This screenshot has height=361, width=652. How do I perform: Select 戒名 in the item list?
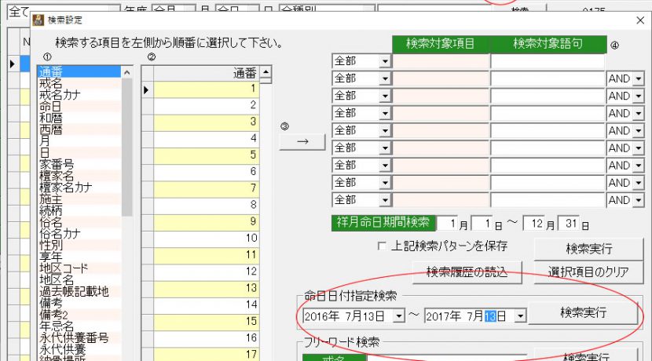[79, 83]
